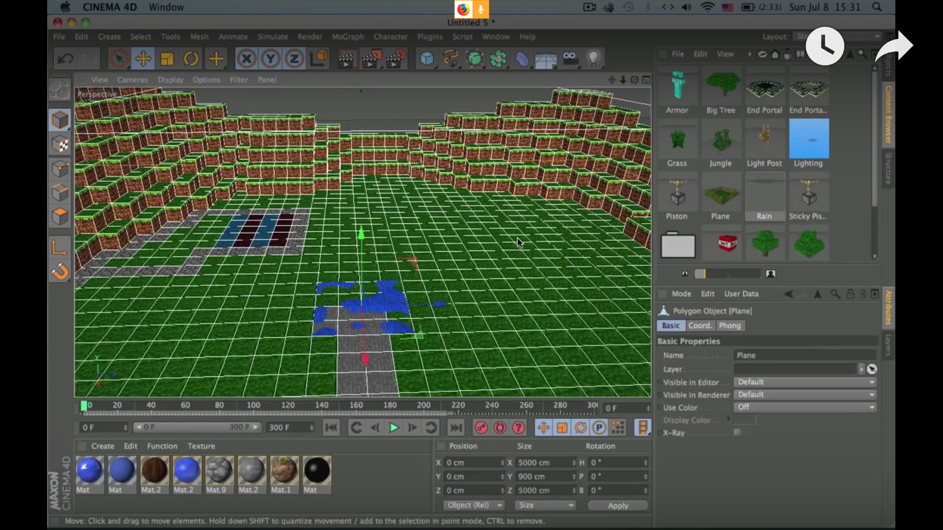Image resolution: width=943 pixels, height=530 pixels.
Task: Toggle coordinate system icon
Action: point(318,59)
